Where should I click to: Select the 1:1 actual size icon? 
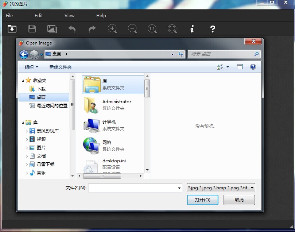[x=152, y=29]
